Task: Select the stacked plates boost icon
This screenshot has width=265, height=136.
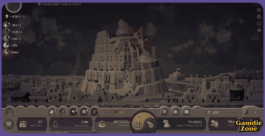Action: pyautogui.click(x=84, y=111)
